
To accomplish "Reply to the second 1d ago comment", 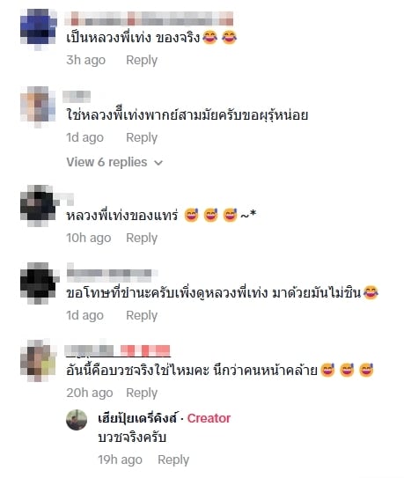I will 142,315.
